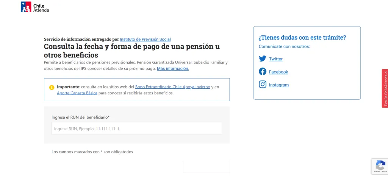Visit the Aporte Canasta Básica link
388x176 pixels.
pos(77,93)
